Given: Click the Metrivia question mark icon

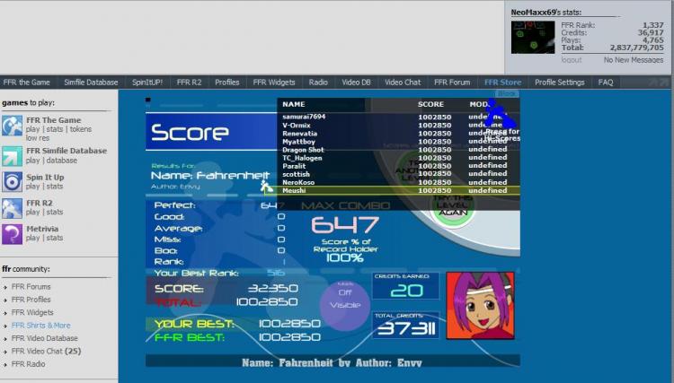Looking at the screenshot, I should click(12, 234).
